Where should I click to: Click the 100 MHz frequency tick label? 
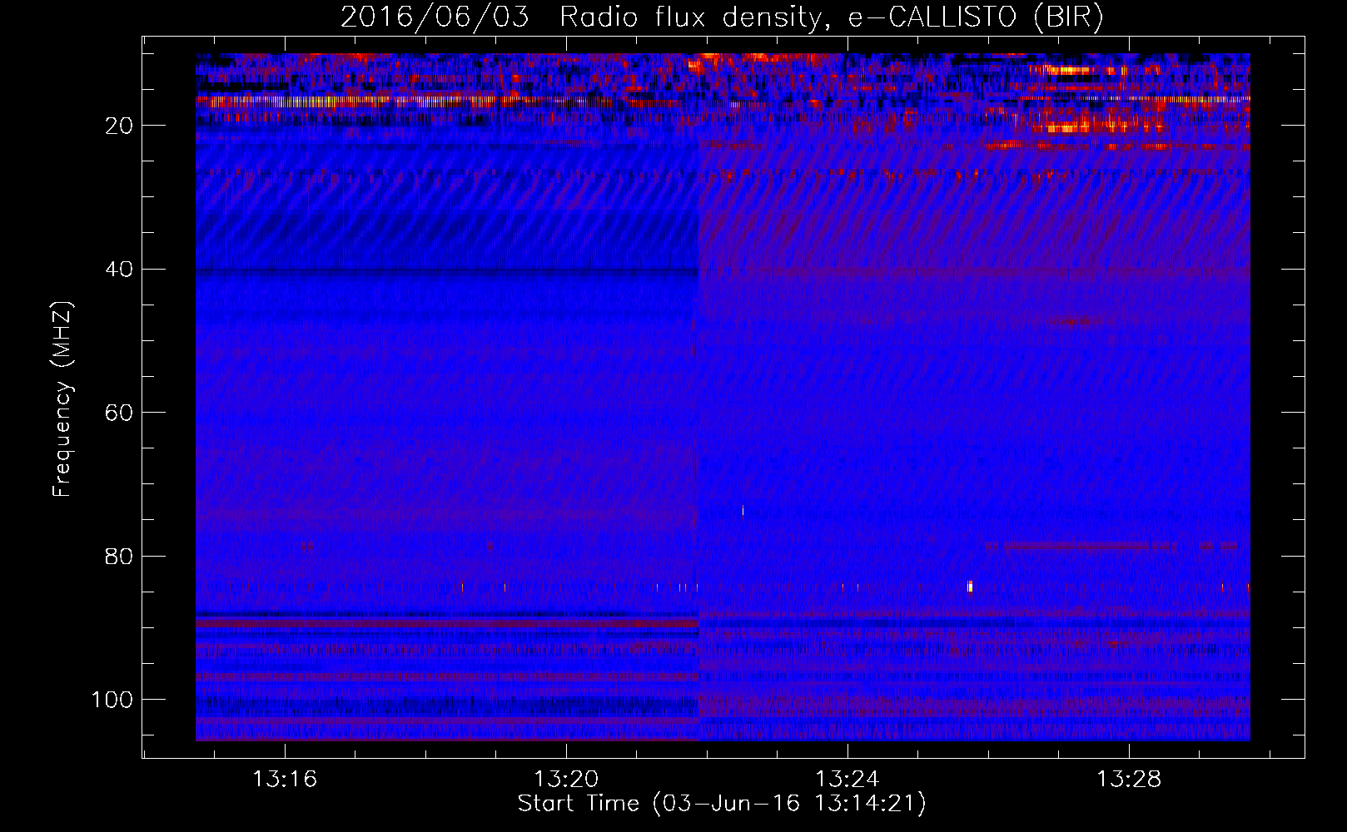(112, 700)
